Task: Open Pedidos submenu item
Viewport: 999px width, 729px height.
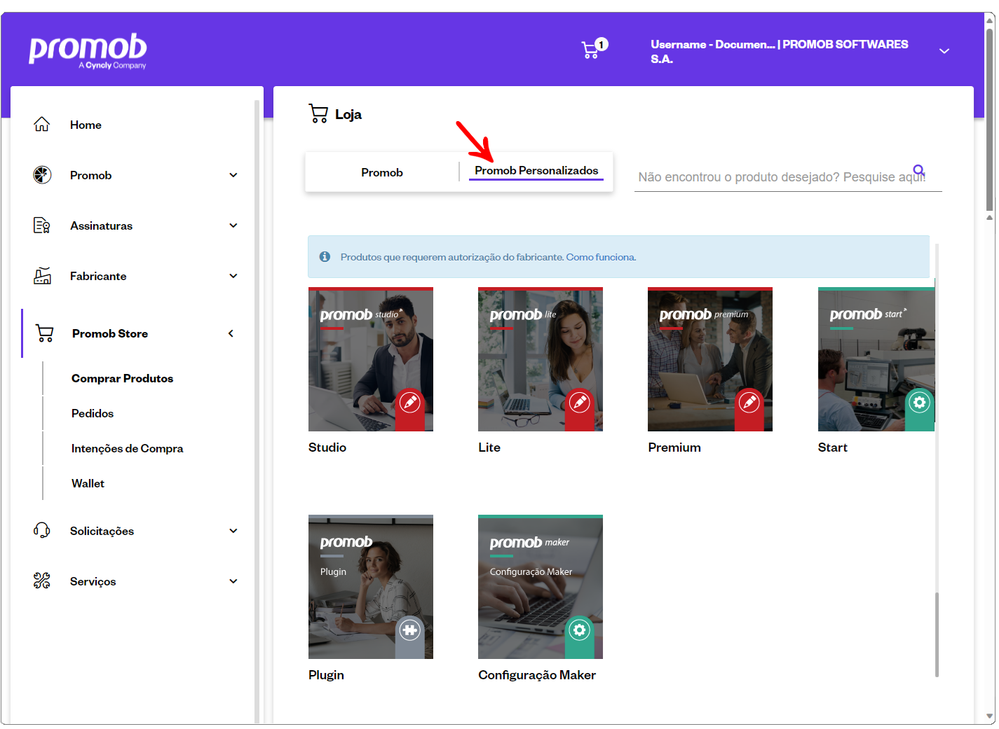Action: [x=93, y=413]
